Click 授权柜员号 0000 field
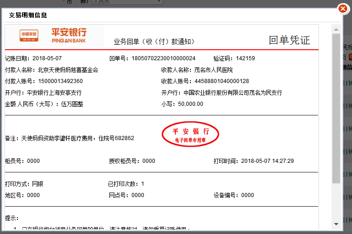This screenshot has height=234, width=352. coord(132,161)
